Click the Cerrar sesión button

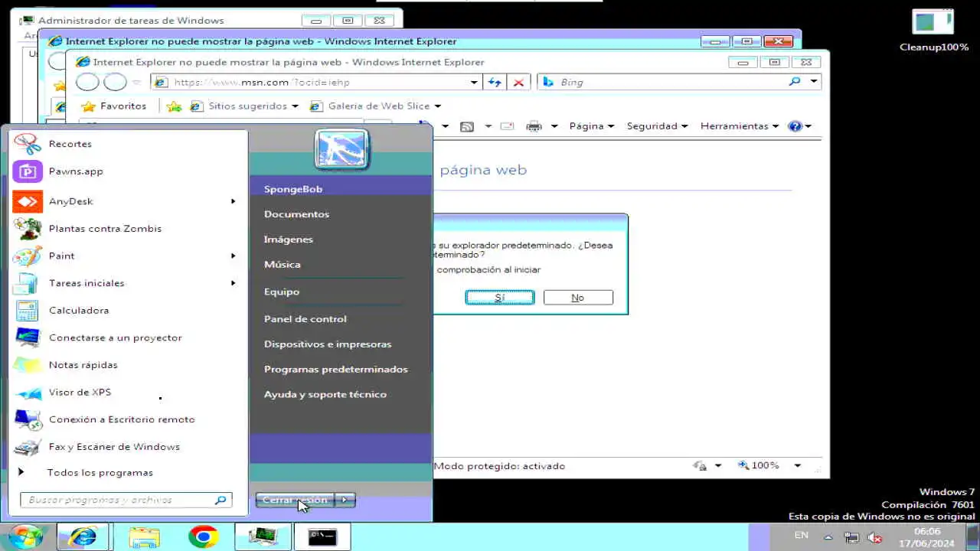click(296, 500)
